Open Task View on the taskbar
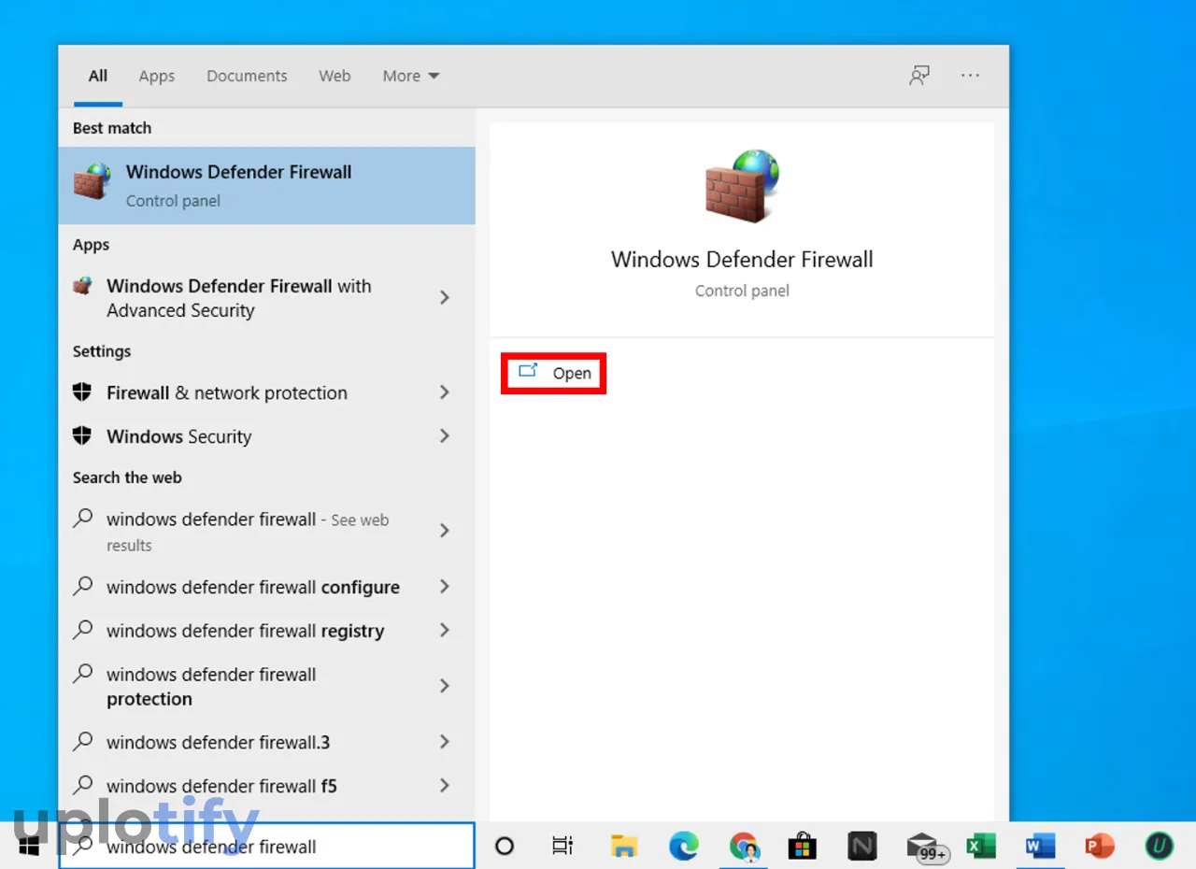Image resolution: width=1196 pixels, height=869 pixels. (562, 847)
